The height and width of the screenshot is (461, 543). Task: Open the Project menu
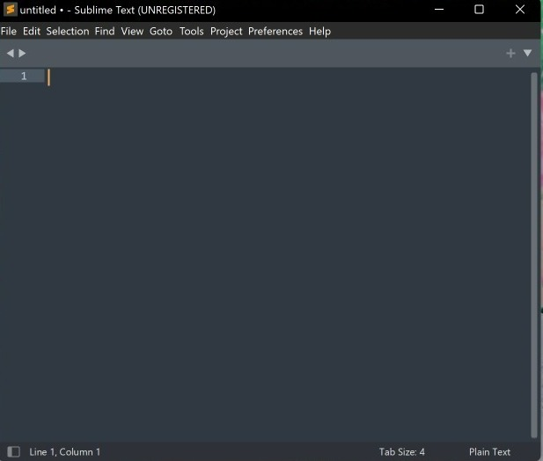click(x=226, y=32)
